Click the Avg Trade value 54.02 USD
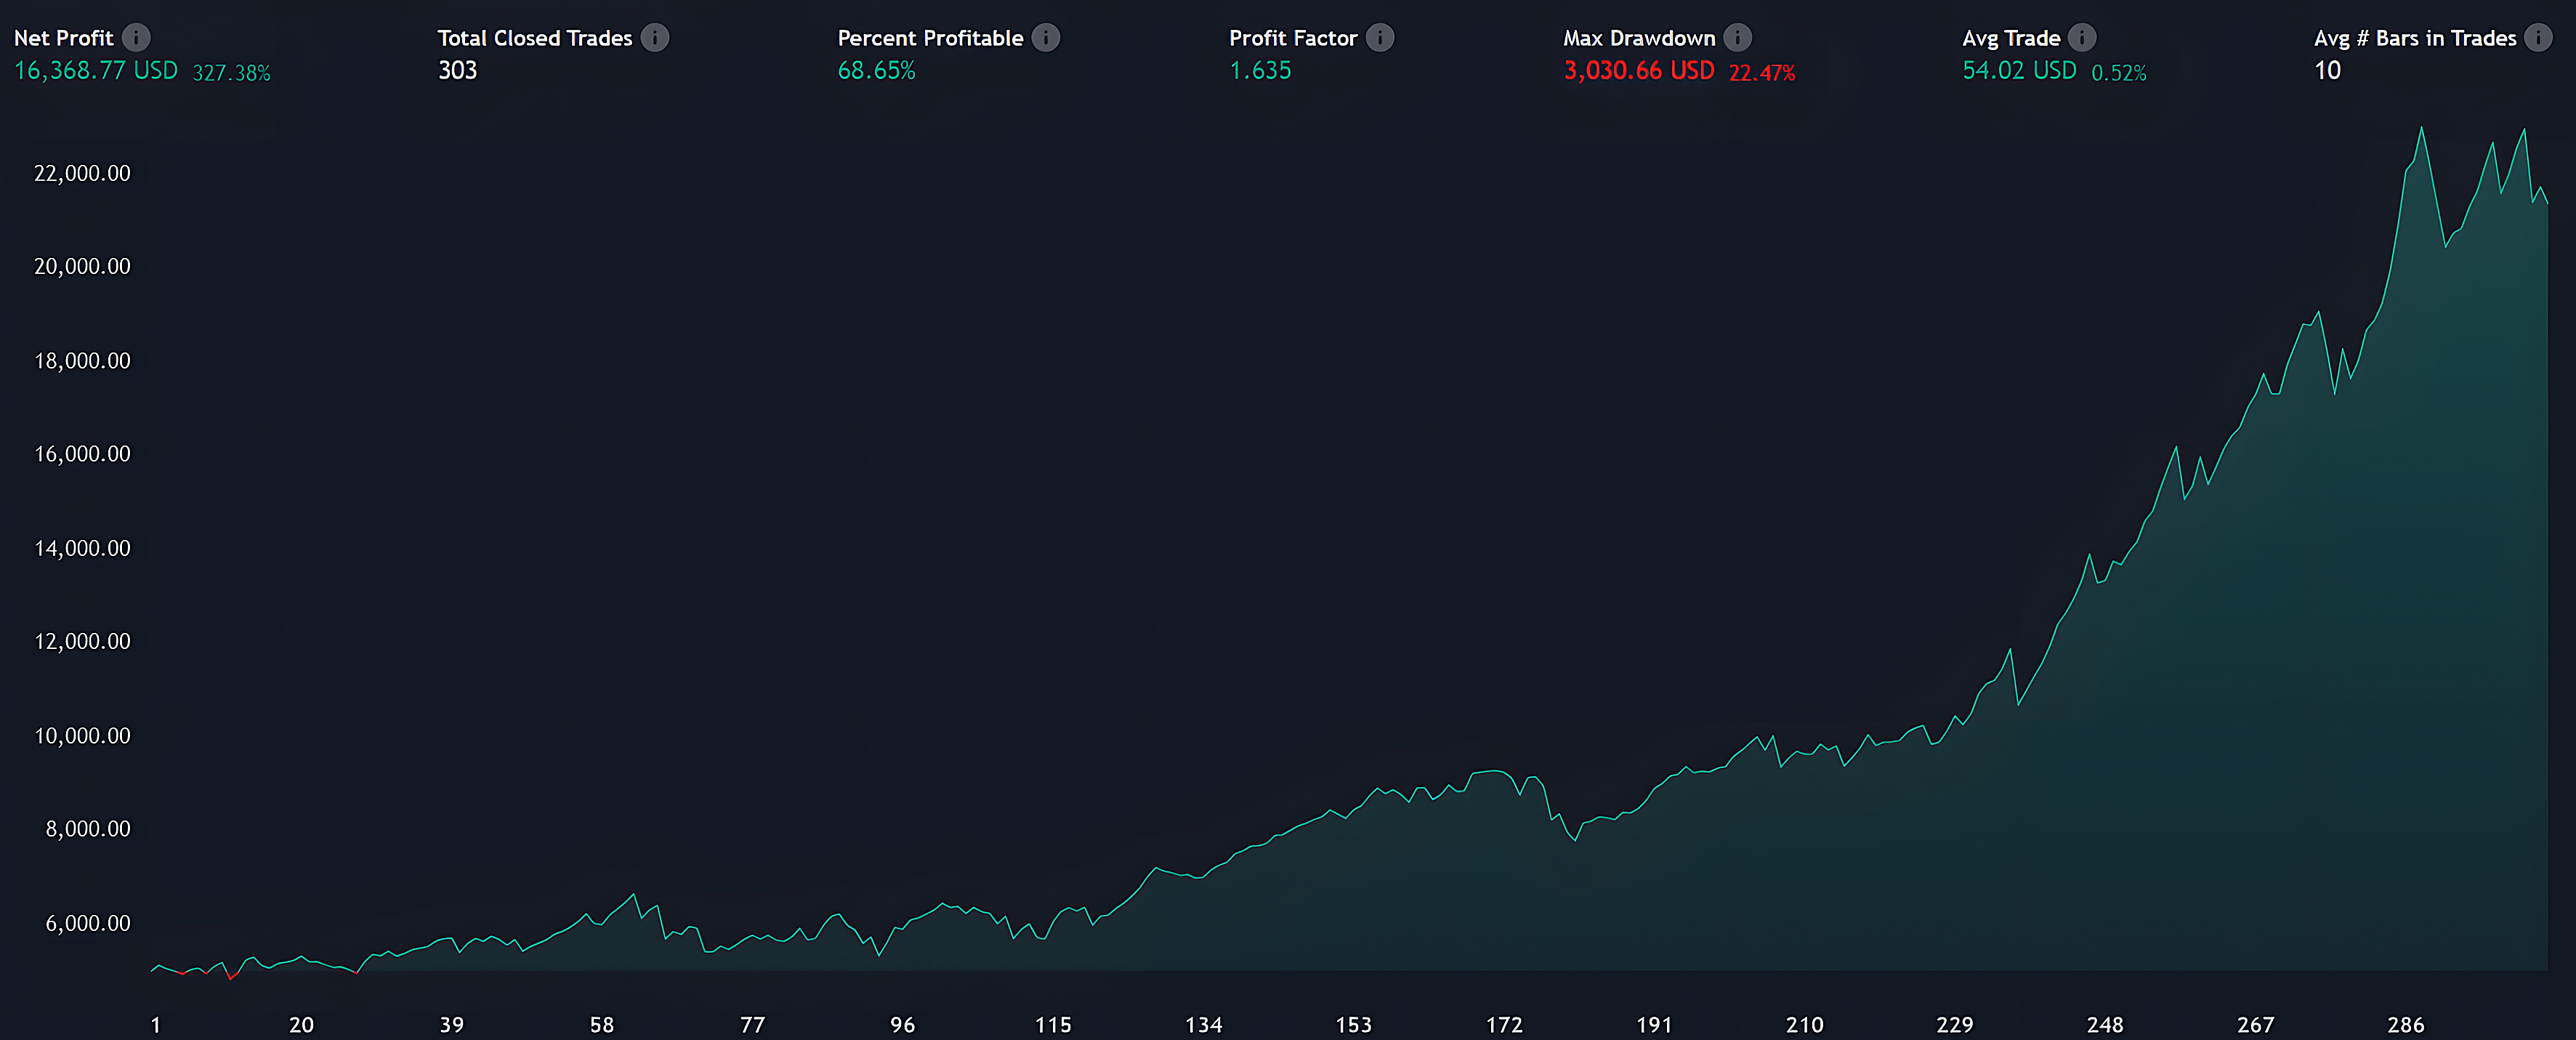Viewport: 2576px width, 1040px height. pyautogui.click(x=2019, y=71)
